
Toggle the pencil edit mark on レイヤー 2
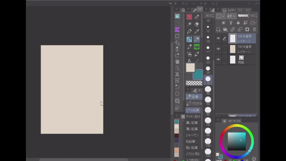[x=224, y=38]
